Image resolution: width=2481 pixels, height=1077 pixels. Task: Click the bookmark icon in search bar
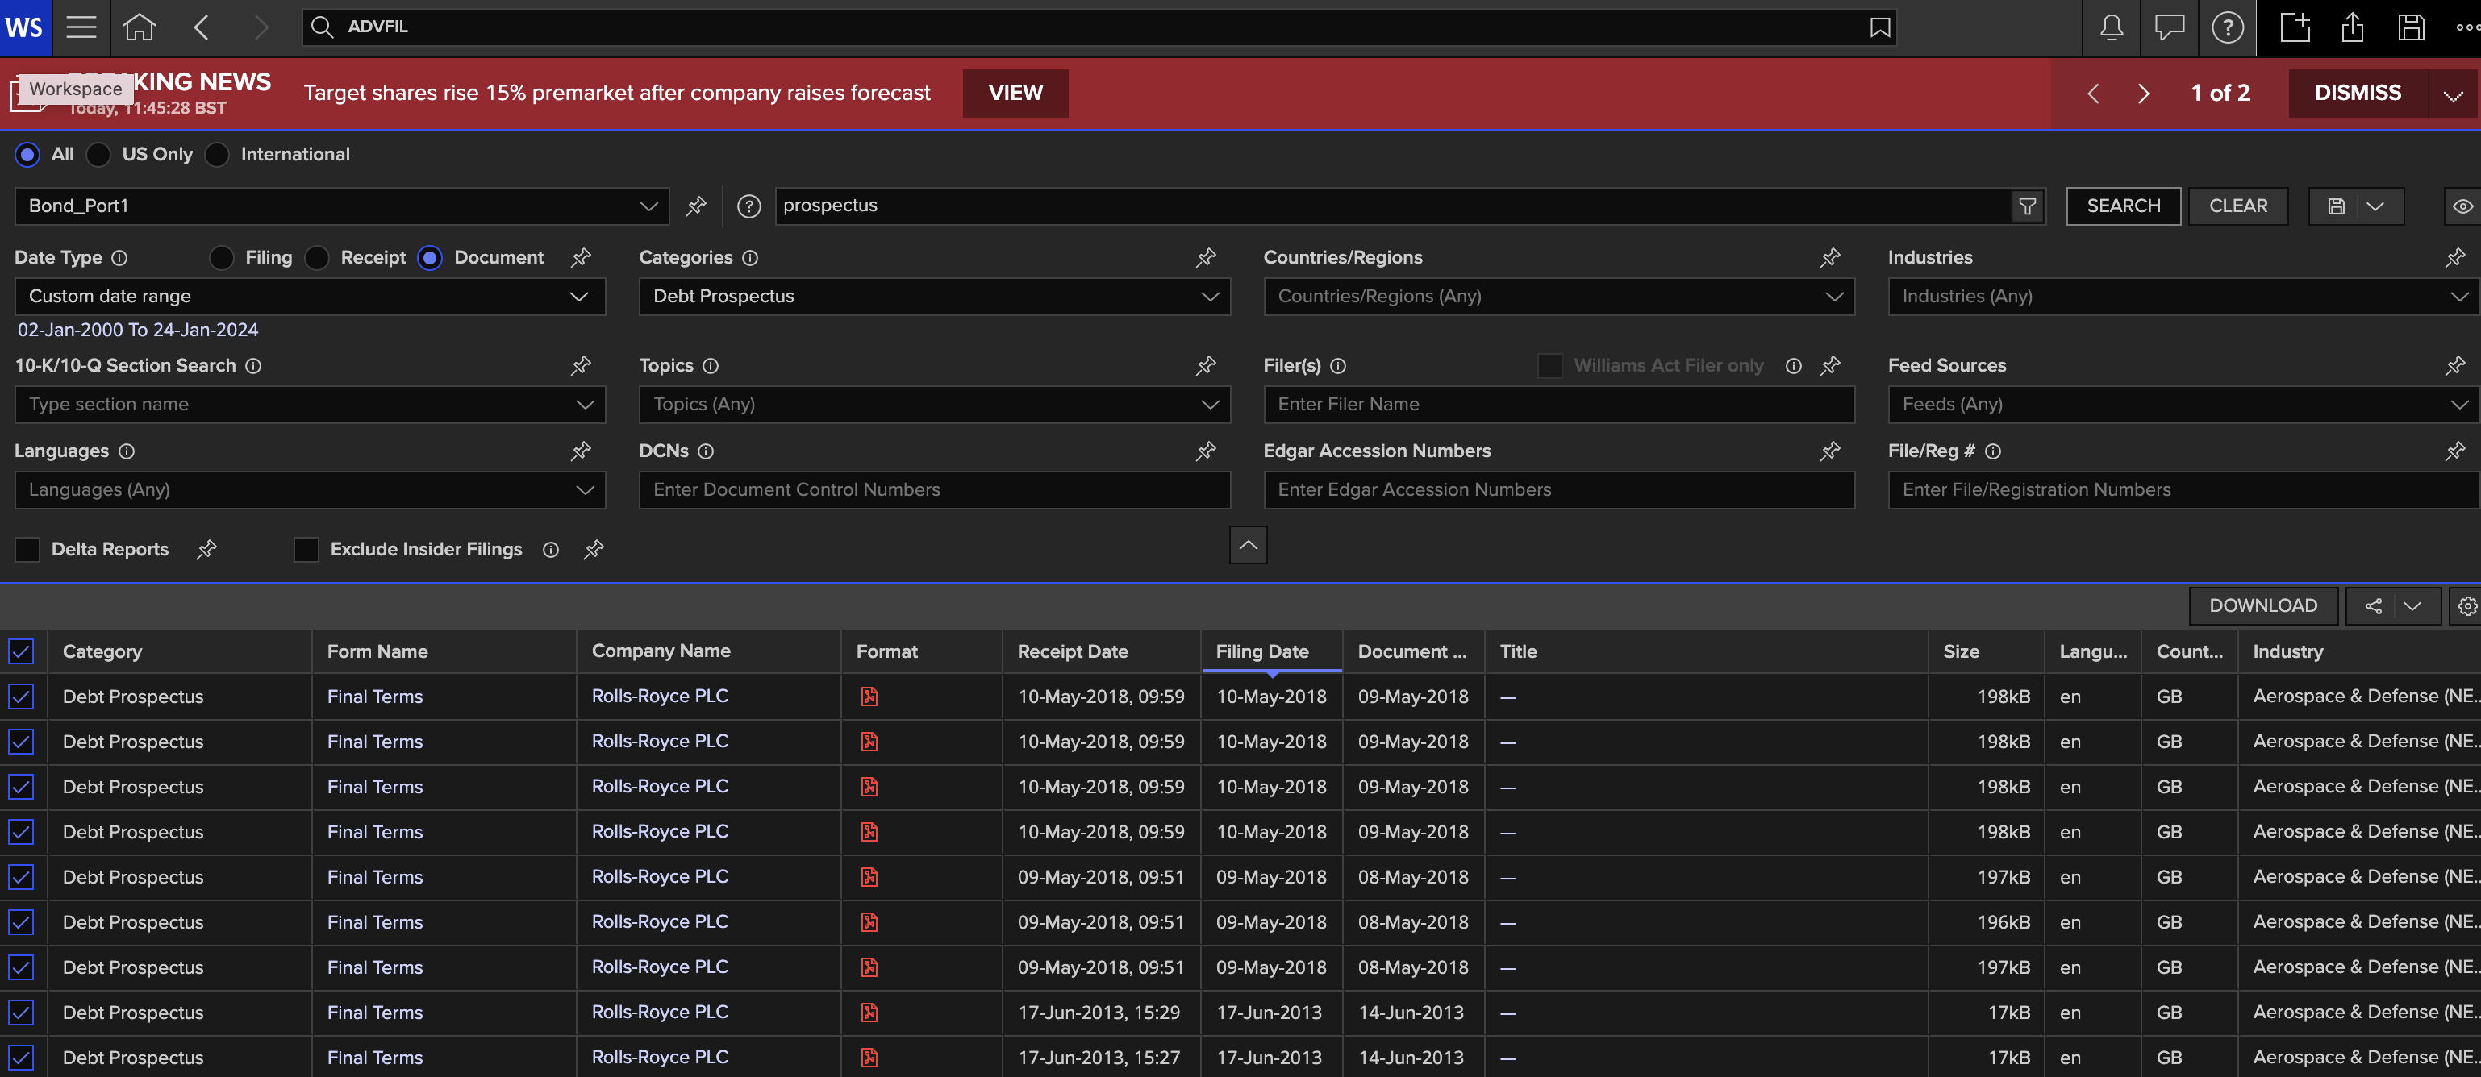(1879, 27)
